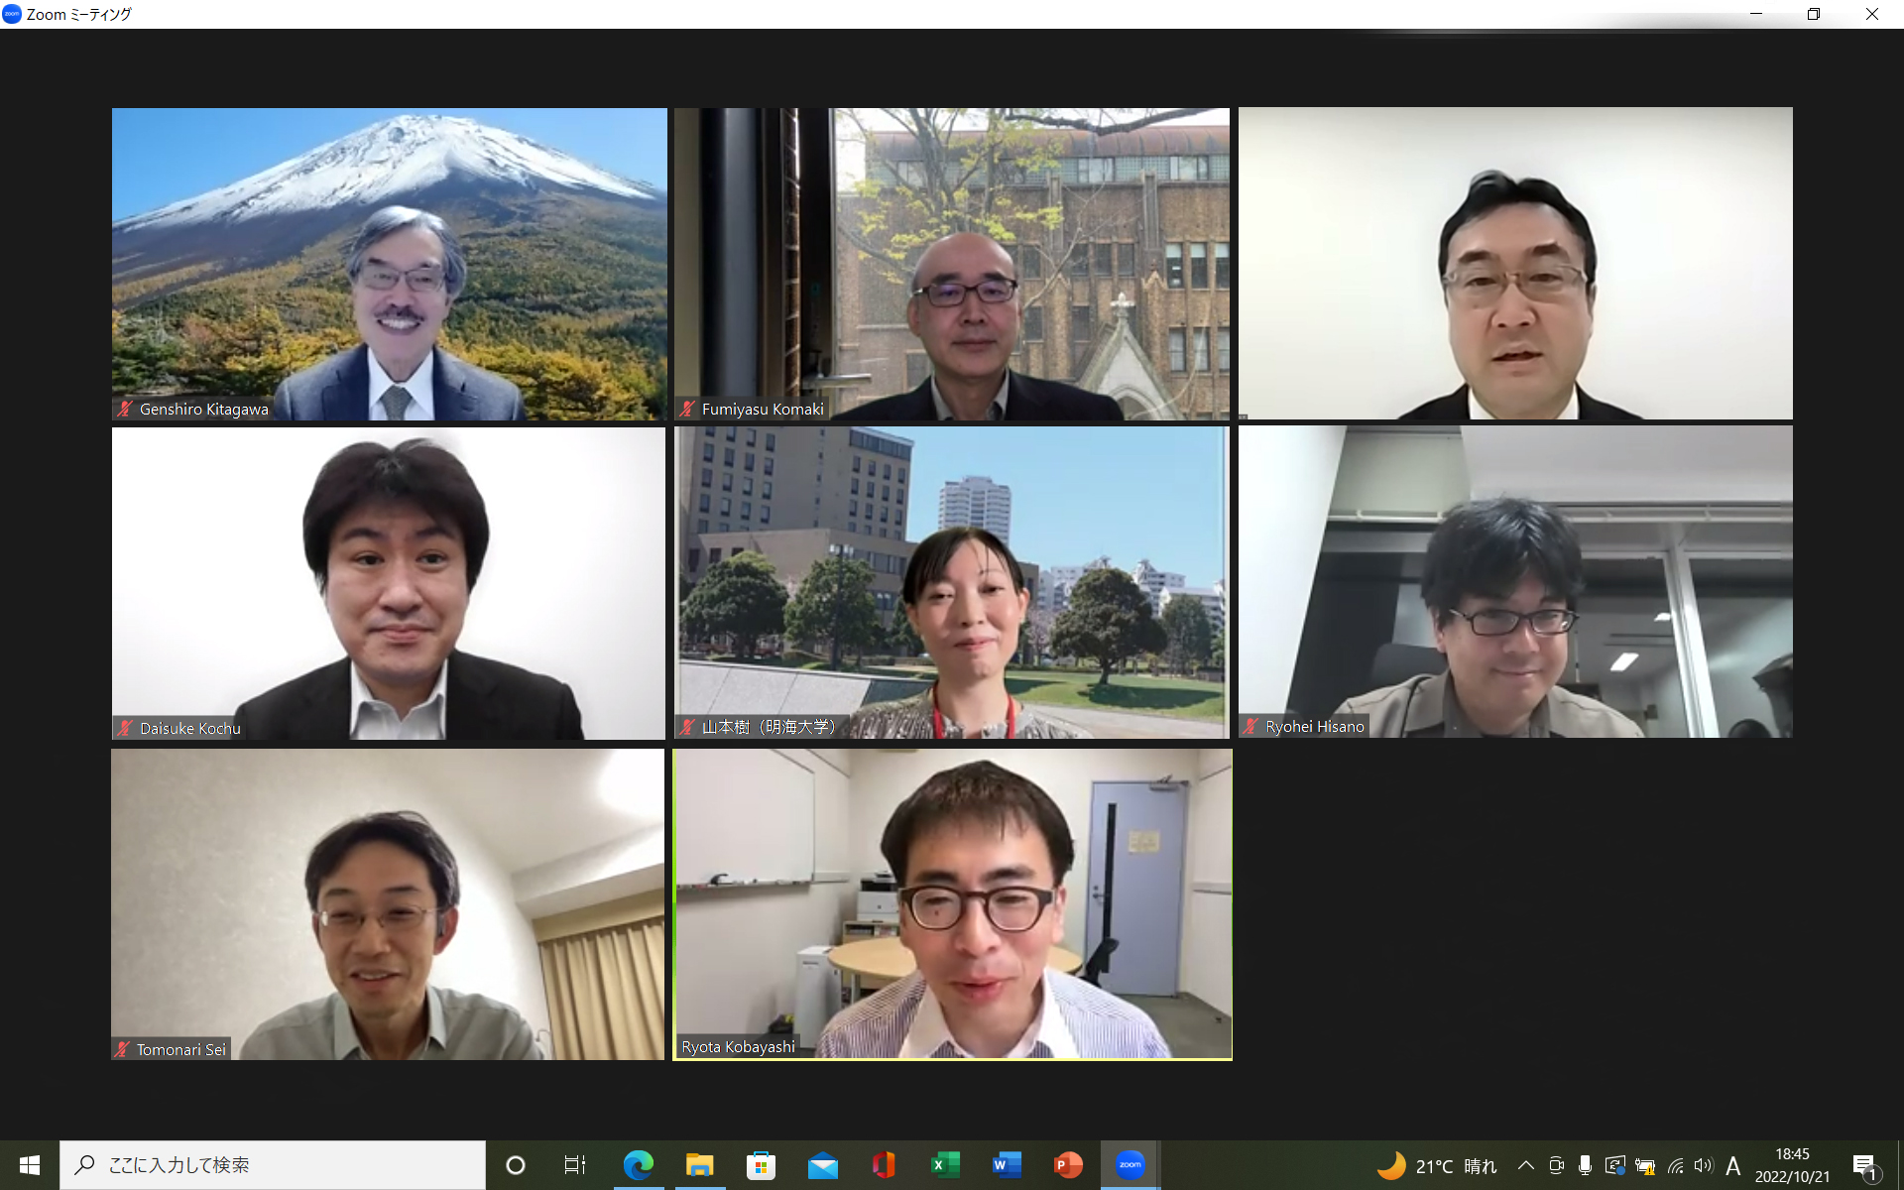Open the Windows Start menu

click(30, 1165)
